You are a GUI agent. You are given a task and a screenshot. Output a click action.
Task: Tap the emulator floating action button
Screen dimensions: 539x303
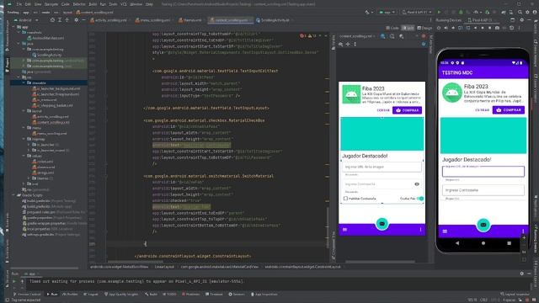click(483, 225)
